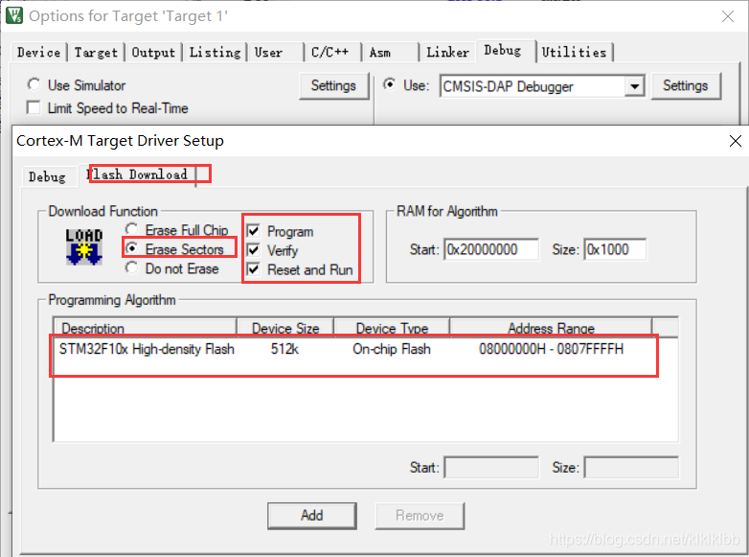Click the Description column header

pyautogui.click(x=146, y=328)
